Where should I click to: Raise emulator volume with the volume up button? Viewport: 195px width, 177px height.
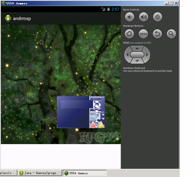[x=143, y=17]
